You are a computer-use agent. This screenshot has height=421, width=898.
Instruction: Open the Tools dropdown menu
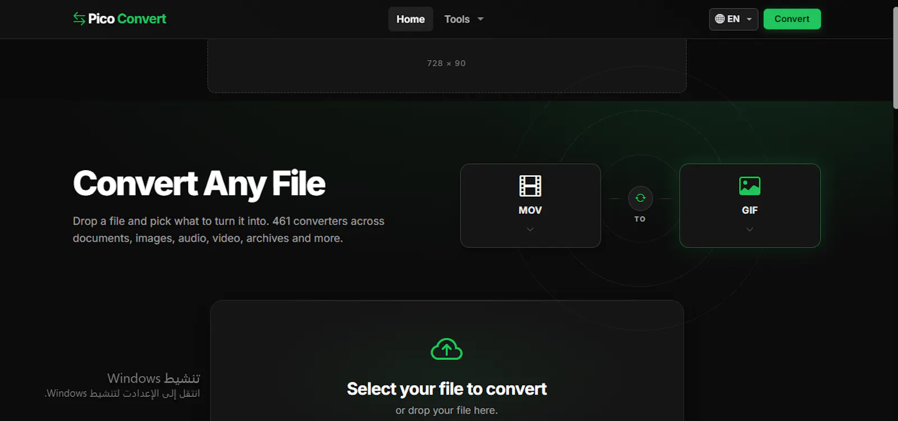pyautogui.click(x=464, y=19)
